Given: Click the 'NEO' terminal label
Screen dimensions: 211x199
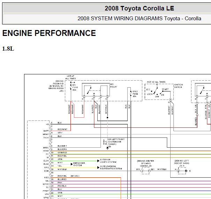Looking at the screenshot, I should click(46, 178).
